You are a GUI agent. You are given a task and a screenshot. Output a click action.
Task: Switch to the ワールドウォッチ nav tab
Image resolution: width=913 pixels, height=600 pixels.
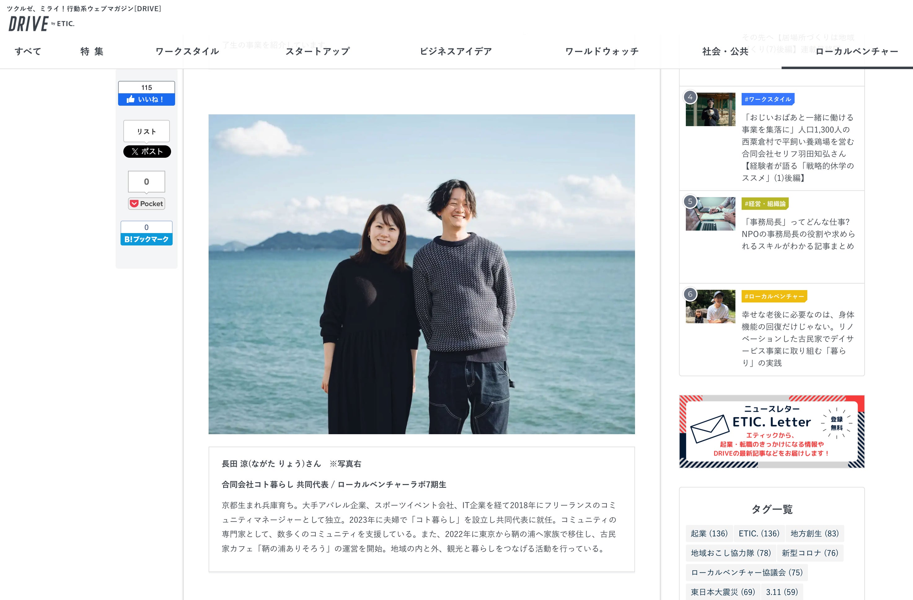[602, 51]
